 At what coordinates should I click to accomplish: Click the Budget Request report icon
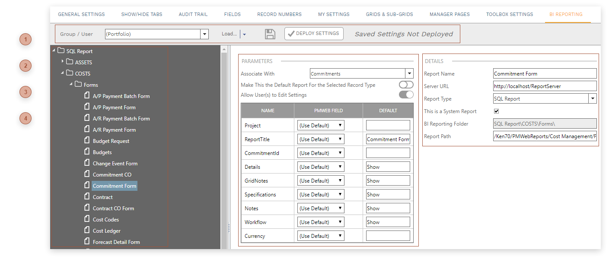86,140
